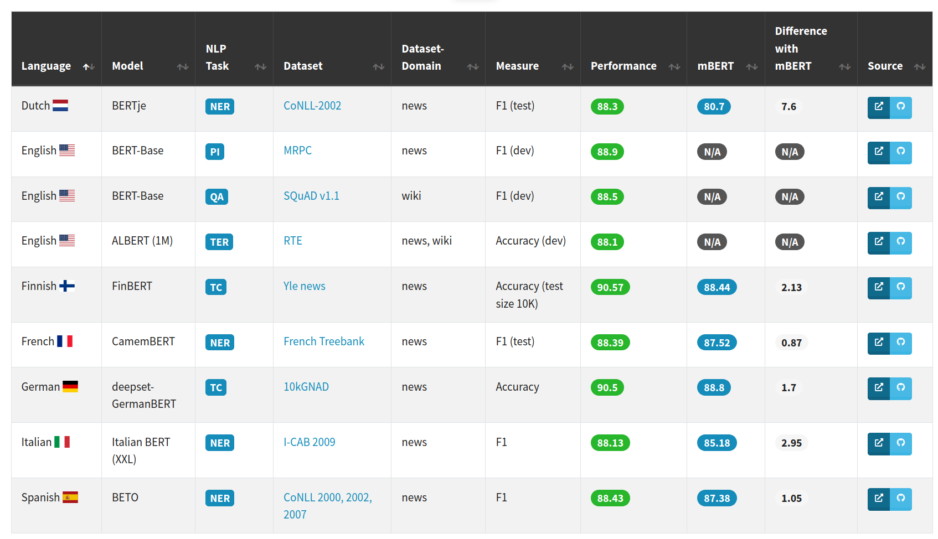Viewport: 938px width, 539px height.
Task: Open the SQuAD v1.1 dataset link
Action: pyautogui.click(x=311, y=196)
